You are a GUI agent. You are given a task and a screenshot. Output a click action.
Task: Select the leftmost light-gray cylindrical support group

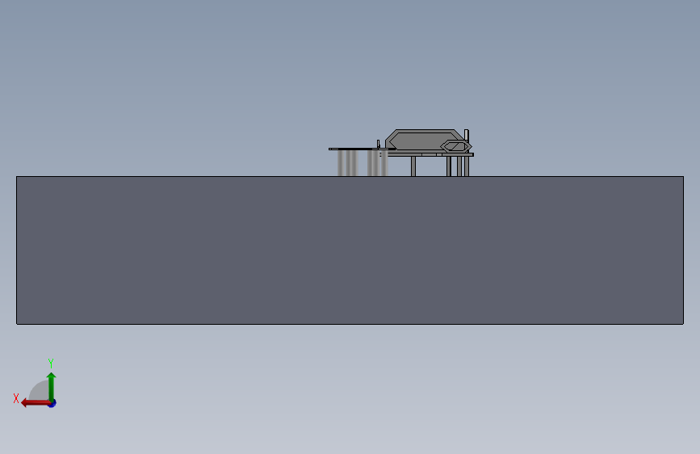click(x=348, y=163)
